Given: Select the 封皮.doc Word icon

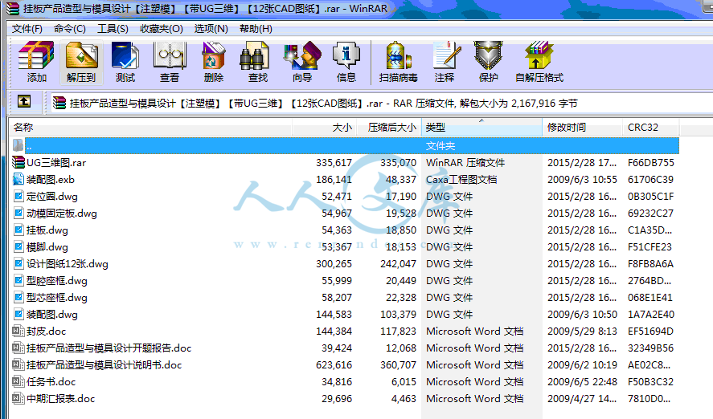Looking at the screenshot, I should [x=18, y=331].
